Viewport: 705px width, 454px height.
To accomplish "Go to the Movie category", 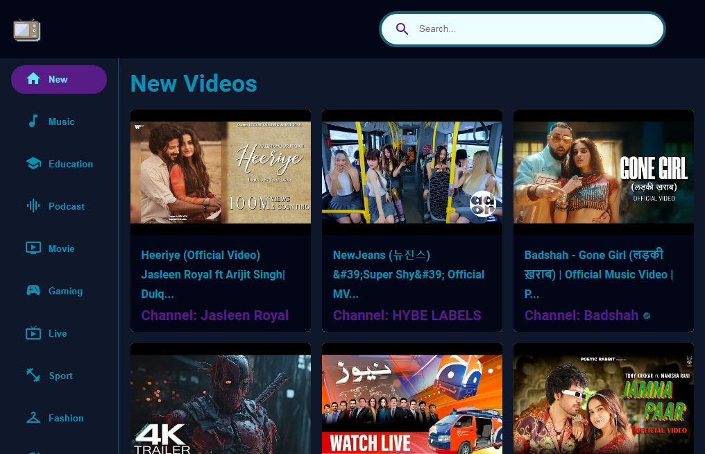I will (62, 249).
